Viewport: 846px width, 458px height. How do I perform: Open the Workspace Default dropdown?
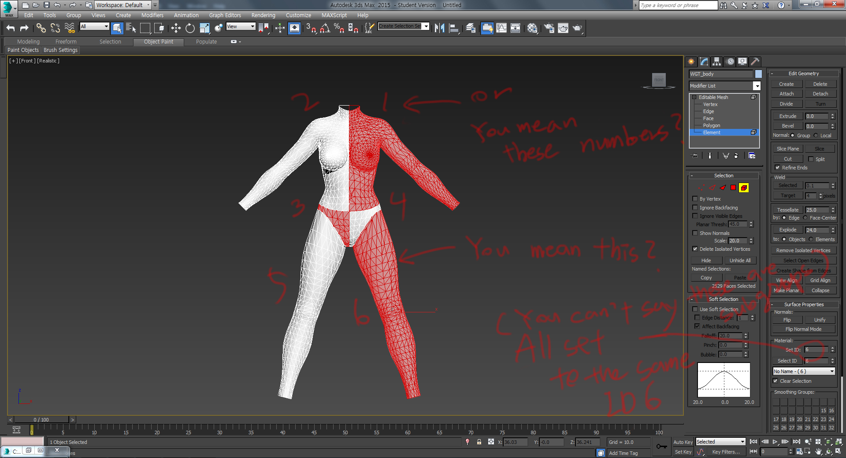[x=148, y=5]
